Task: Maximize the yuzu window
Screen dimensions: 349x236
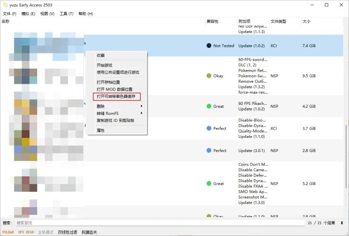Action: 326,5
